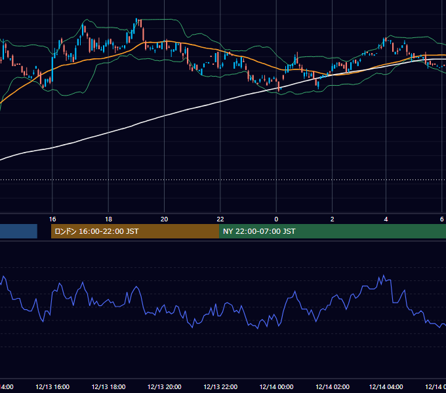This screenshot has height=393, width=446.
Task: Click the 12/13 22:00 date label
Action: coord(220,386)
